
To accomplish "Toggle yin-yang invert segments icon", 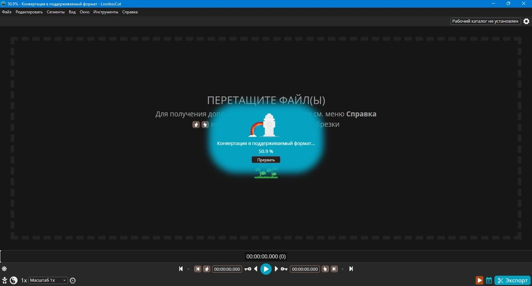I will (14, 280).
